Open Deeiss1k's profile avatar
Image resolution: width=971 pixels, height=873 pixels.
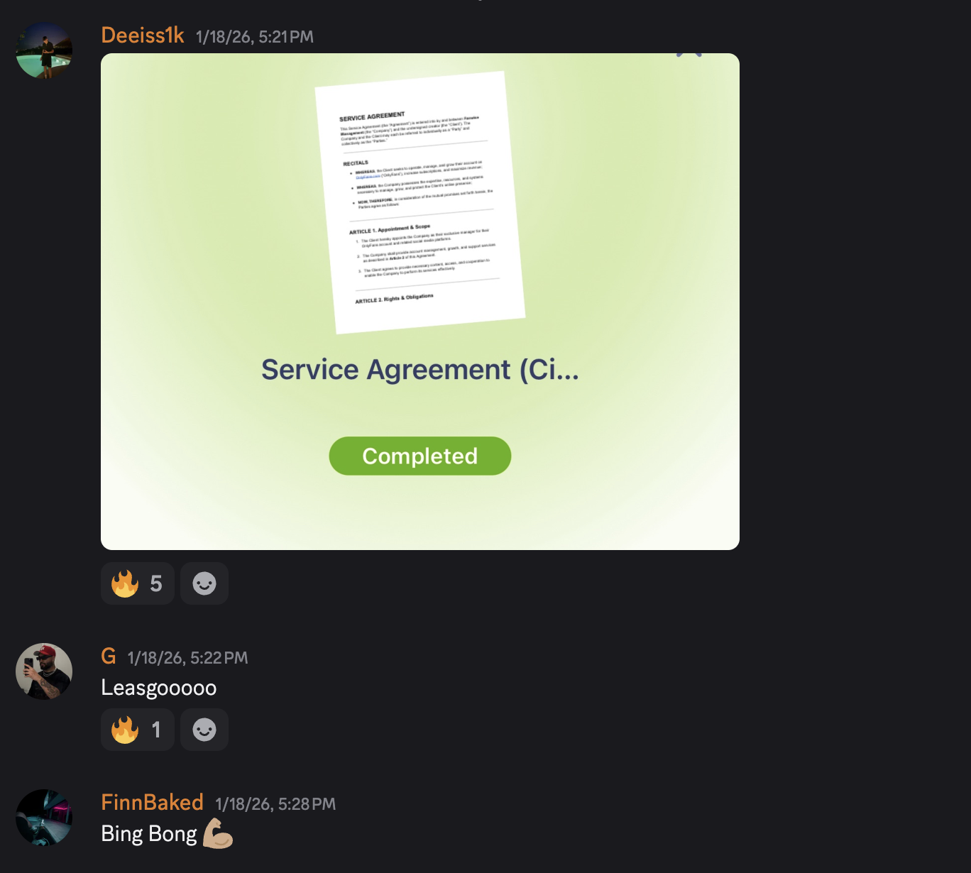(44, 50)
